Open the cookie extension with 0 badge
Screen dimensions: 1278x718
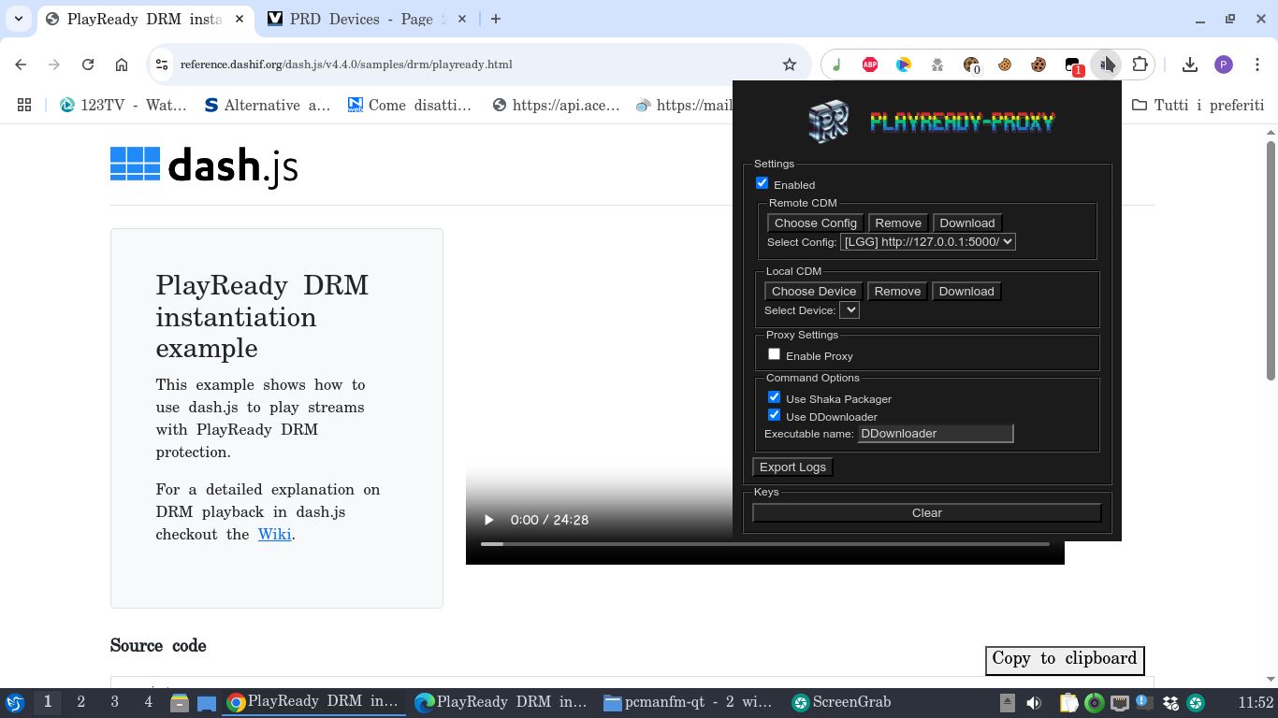(971, 65)
